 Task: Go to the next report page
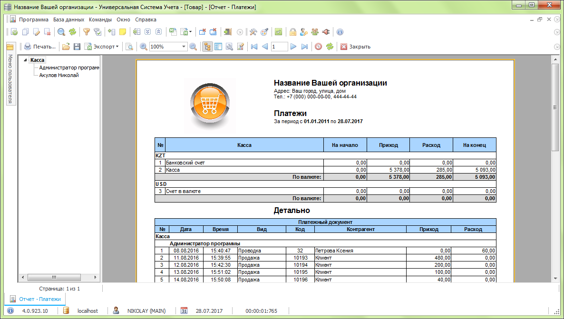point(293,47)
